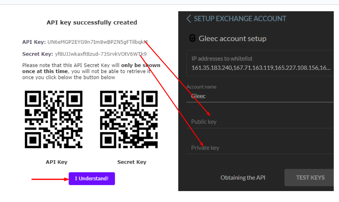Click the API key successfully created heading
Viewport: 339px width, 202px height.
[x=92, y=22]
